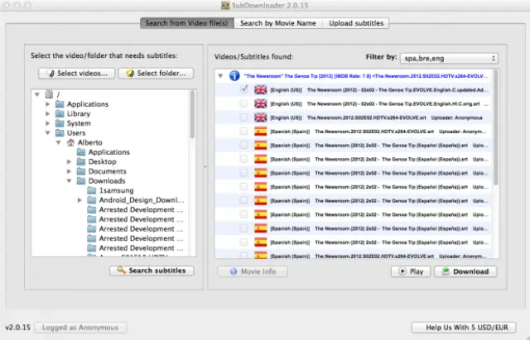Click the Library folder icon

[x=60, y=114]
